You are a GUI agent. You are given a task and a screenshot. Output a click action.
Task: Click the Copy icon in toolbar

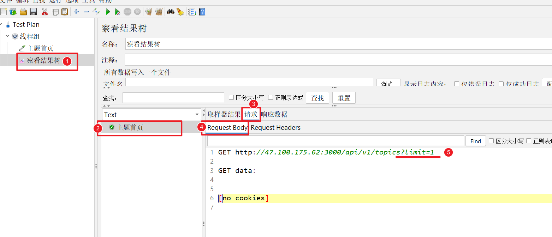(55, 12)
